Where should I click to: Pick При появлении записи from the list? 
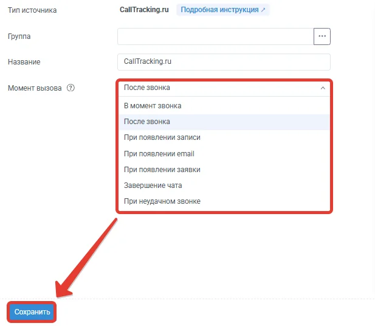click(x=224, y=137)
